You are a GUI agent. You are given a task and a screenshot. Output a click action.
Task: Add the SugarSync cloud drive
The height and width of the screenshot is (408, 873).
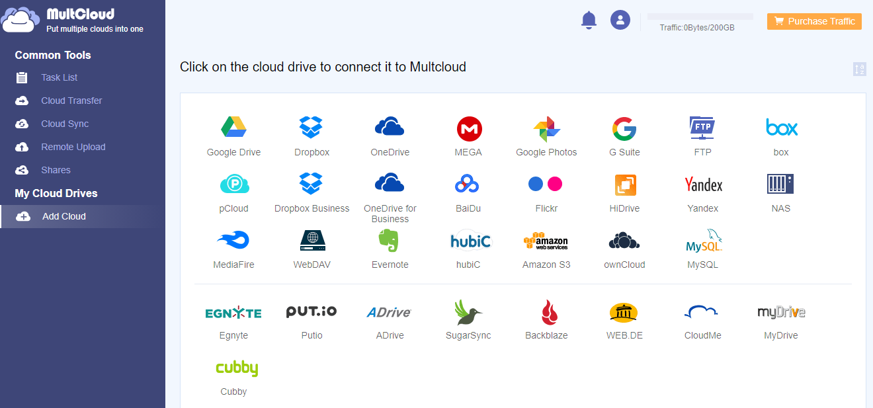[468, 312]
